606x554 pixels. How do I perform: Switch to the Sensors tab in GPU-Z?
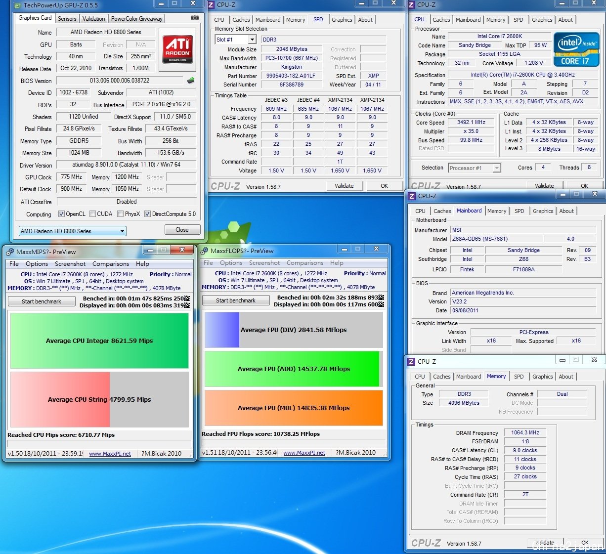pos(67,19)
